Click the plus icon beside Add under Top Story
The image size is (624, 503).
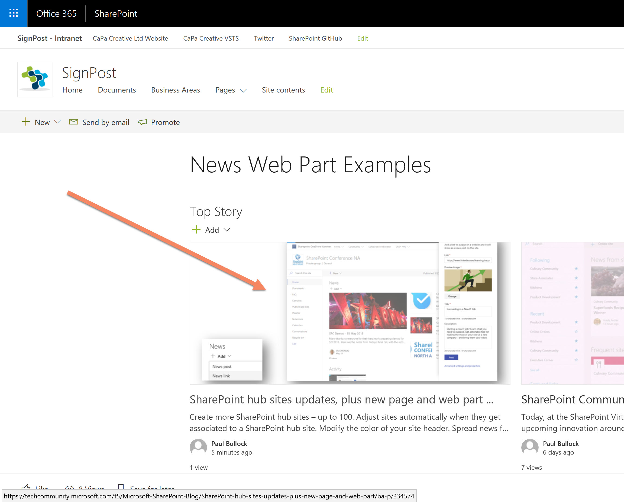(196, 230)
